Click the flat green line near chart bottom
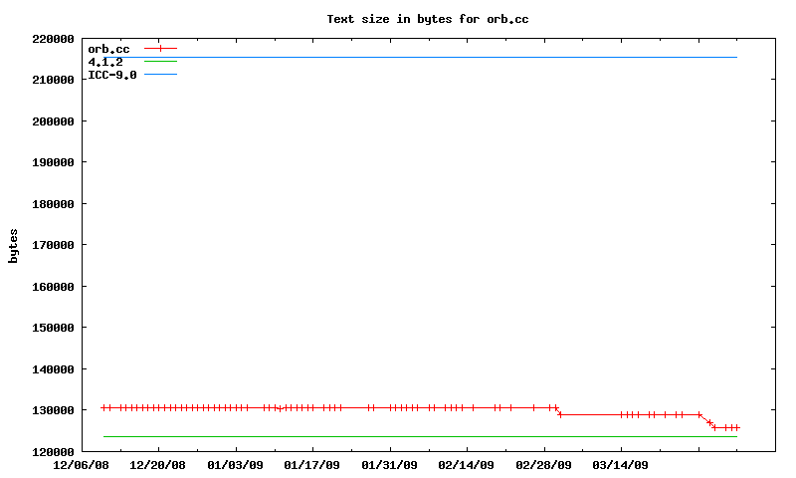Viewport: 796px width, 478px height. (418, 436)
